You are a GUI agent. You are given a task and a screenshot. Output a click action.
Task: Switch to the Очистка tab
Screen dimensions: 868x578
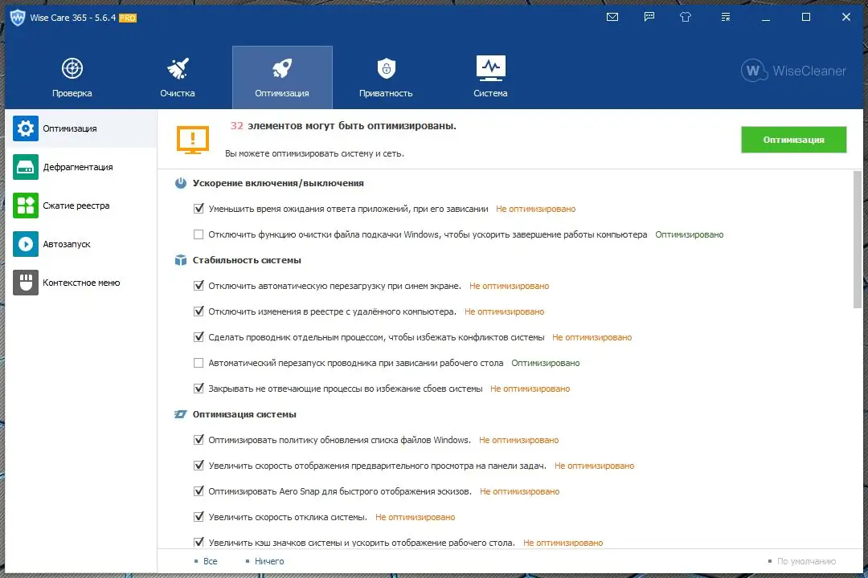178,76
